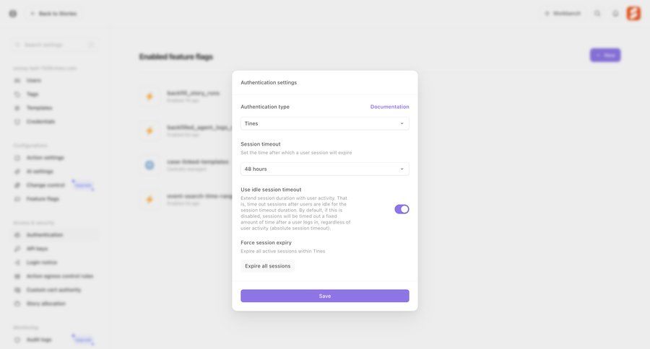Go to Action settings sidebar item

(45, 157)
